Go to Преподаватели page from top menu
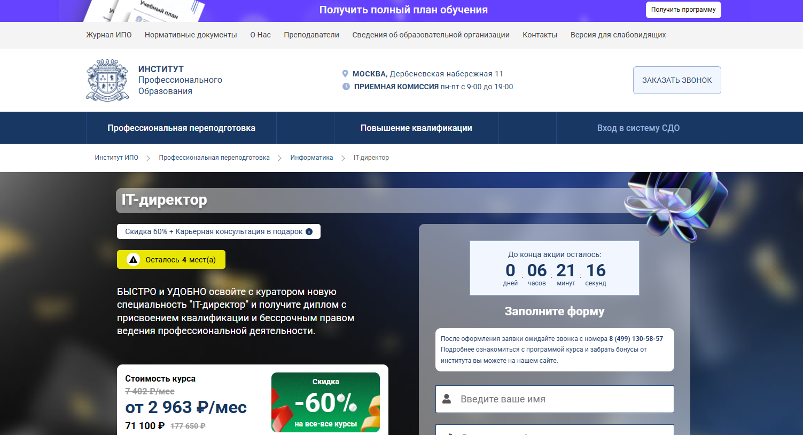Image resolution: width=803 pixels, height=435 pixels. click(x=311, y=35)
